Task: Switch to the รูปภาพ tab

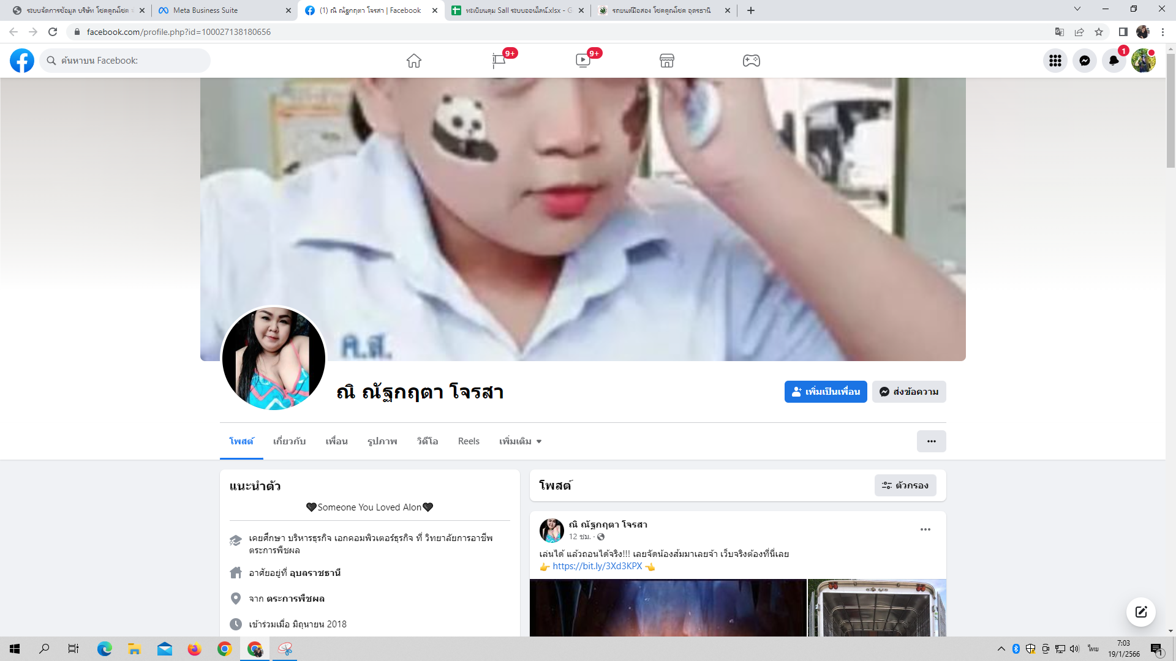Action: pyautogui.click(x=382, y=441)
